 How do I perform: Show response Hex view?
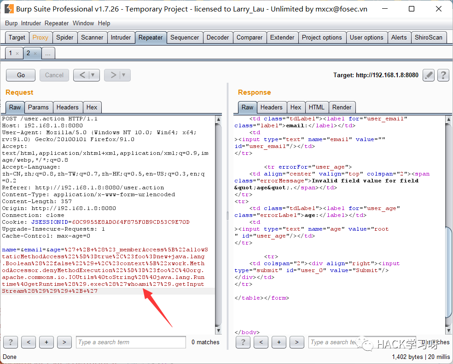(296, 107)
